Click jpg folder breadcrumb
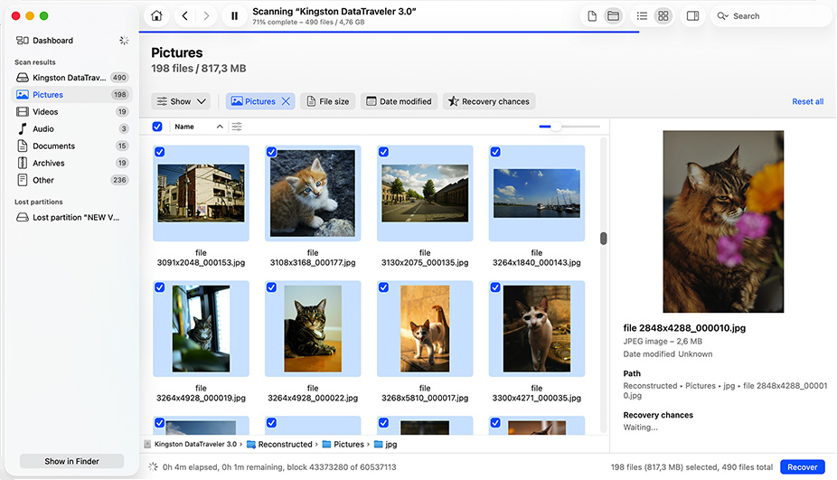This screenshot has width=837, height=480. 386,444
